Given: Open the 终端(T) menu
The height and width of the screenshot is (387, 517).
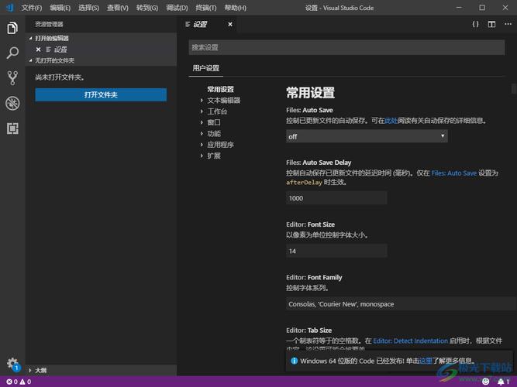Looking at the screenshot, I should pyautogui.click(x=205, y=8).
